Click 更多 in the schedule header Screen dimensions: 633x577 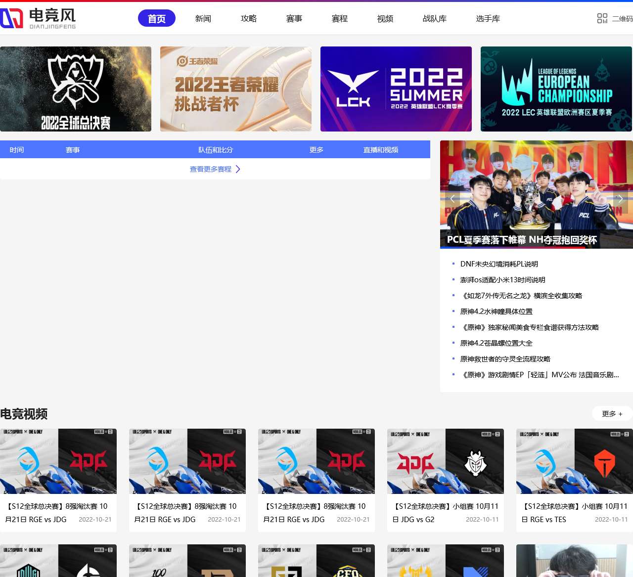(x=316, y=150)
